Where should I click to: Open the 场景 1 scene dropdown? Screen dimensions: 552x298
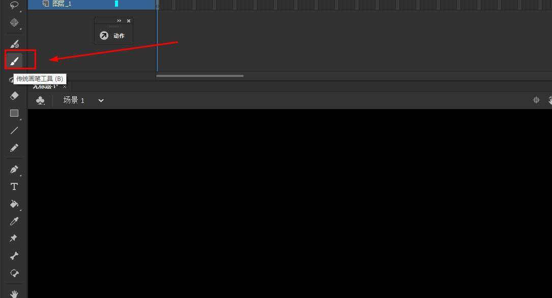(x=101, y=100)
